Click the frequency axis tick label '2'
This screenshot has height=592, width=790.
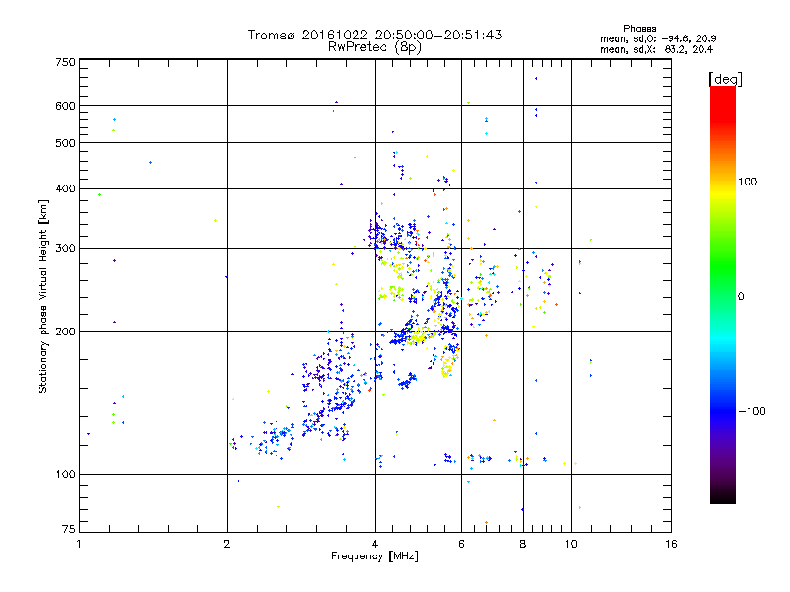(x=227, y=544)
